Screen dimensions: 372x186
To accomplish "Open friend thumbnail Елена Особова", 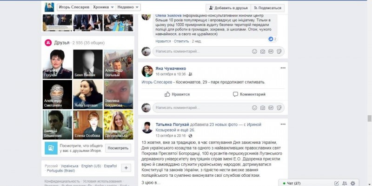I will [x=88, y=124].
